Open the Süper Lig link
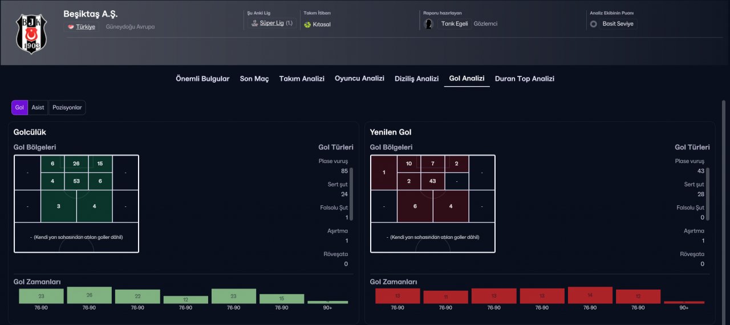 click(x=271, y=23)
